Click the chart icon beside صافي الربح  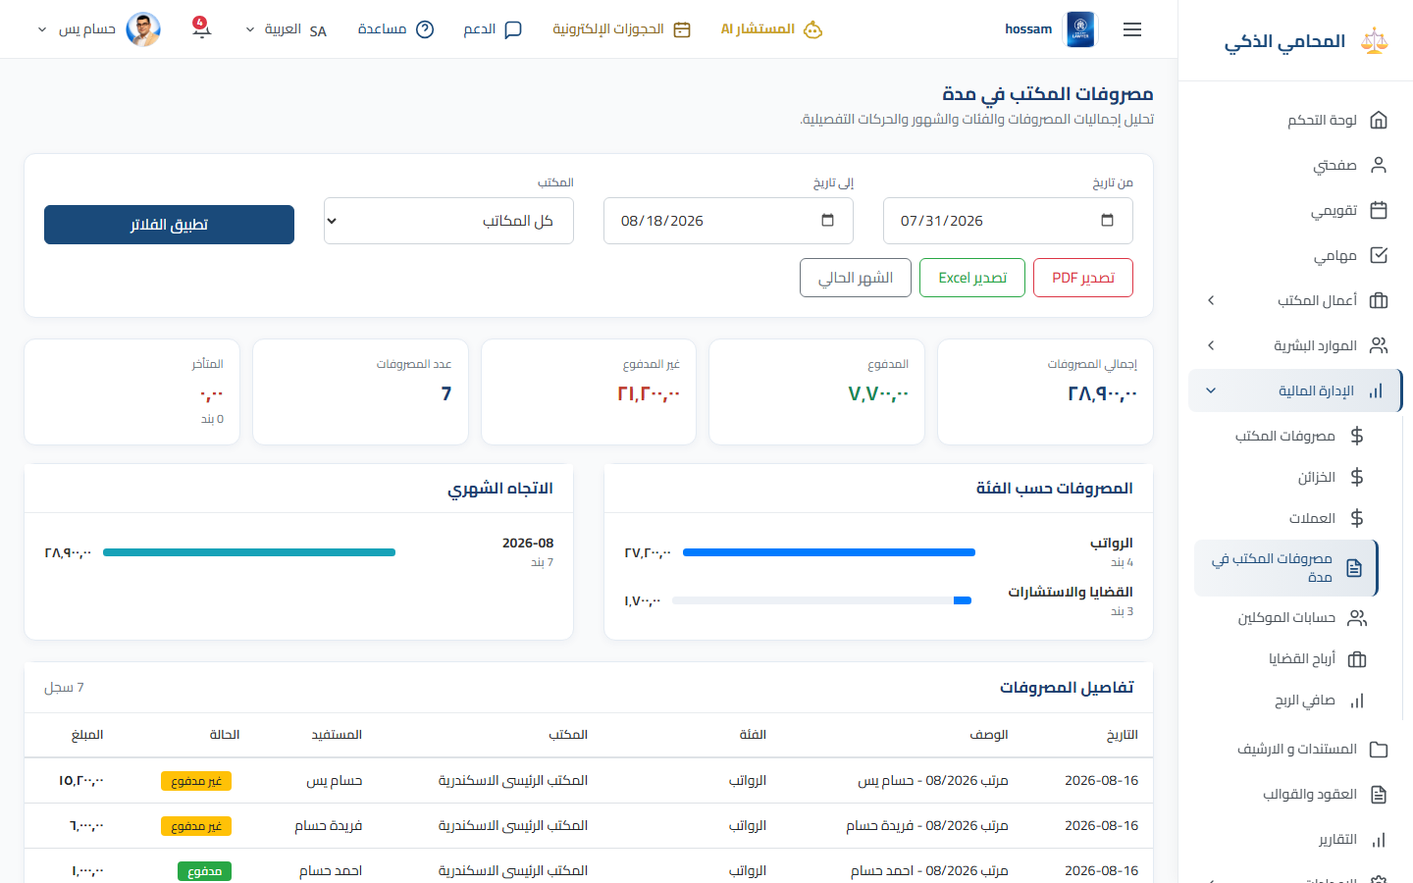pyautogui.click(x=1357, y=701)
